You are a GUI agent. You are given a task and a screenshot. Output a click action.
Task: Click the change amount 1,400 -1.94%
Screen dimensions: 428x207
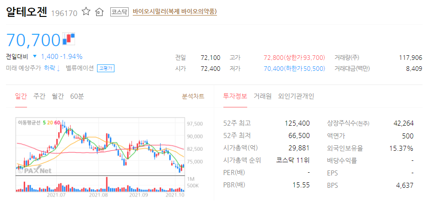pyautogui.click(x=62, y=57)
